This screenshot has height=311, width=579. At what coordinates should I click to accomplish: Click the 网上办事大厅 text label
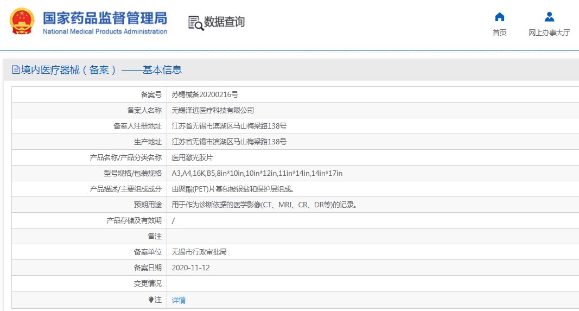coord(549,33)
